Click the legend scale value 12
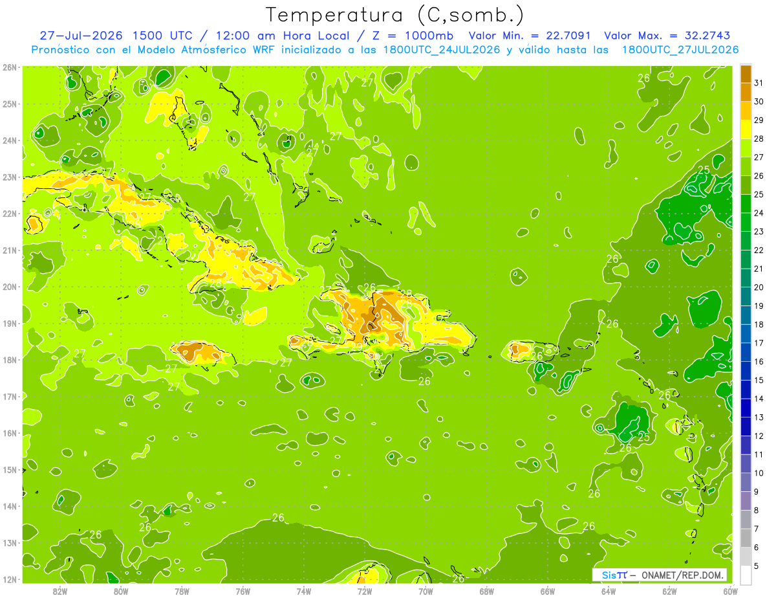Viewport: 776px width, 600px height. (x=759, y=436)
